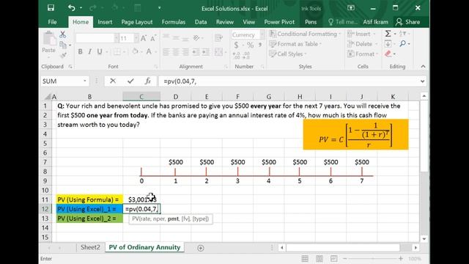Click the formula bar showing =pv(0.04,7,
This screenshot has width=469, height=264.
[x=289, y=81]
